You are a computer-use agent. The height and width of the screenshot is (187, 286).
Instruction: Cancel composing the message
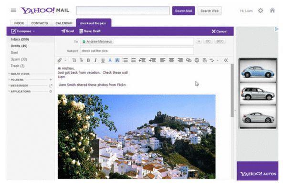click(x=220, y=31)
